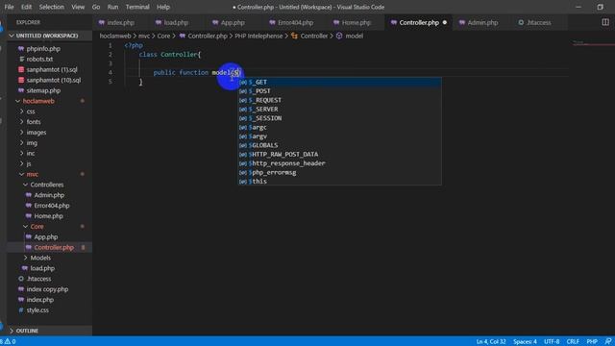Choose $_REQUEST from the suggestion list

point(339,100)
